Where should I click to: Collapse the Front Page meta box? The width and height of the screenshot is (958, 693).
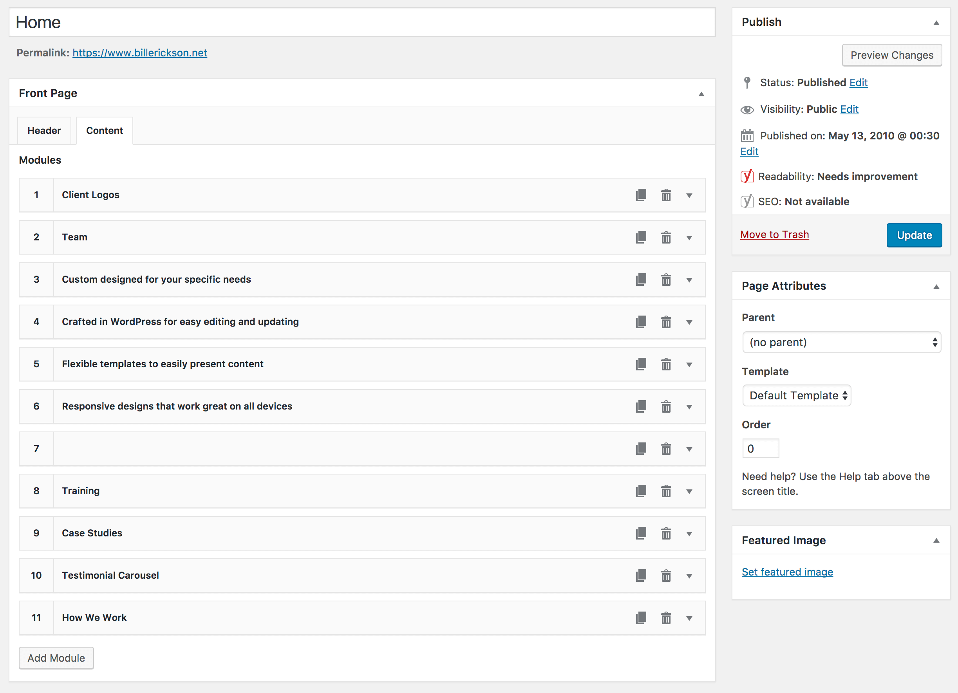click(x=701, y=94)
